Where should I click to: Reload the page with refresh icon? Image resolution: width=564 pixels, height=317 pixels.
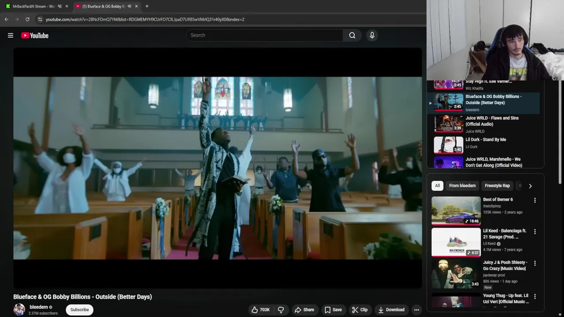27,19
